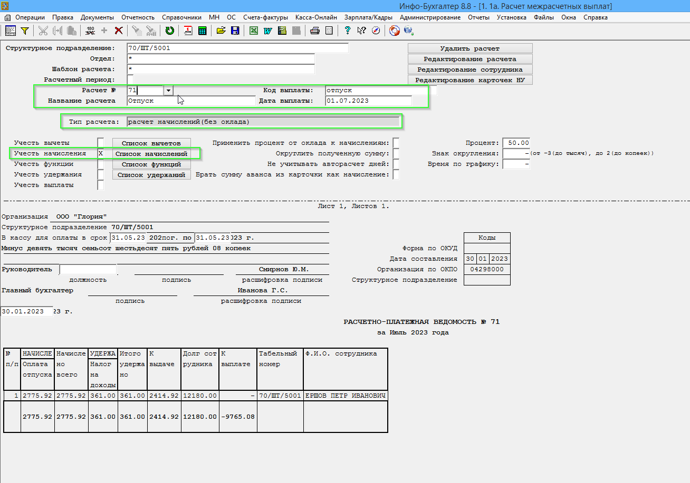Toggle Применить процент от оклада к начислениям
The width and height of the screenshot is (690, 483).
point(396,143)
